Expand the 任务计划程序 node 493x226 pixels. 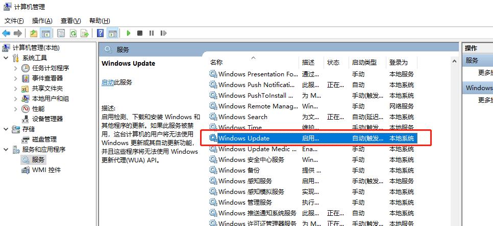[x=15, y=68]
